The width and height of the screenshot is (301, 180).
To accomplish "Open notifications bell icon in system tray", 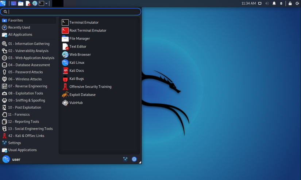I will point(274,3).
